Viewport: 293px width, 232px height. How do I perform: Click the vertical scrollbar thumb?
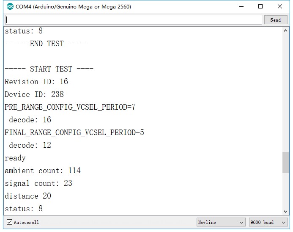click(286, 163)
